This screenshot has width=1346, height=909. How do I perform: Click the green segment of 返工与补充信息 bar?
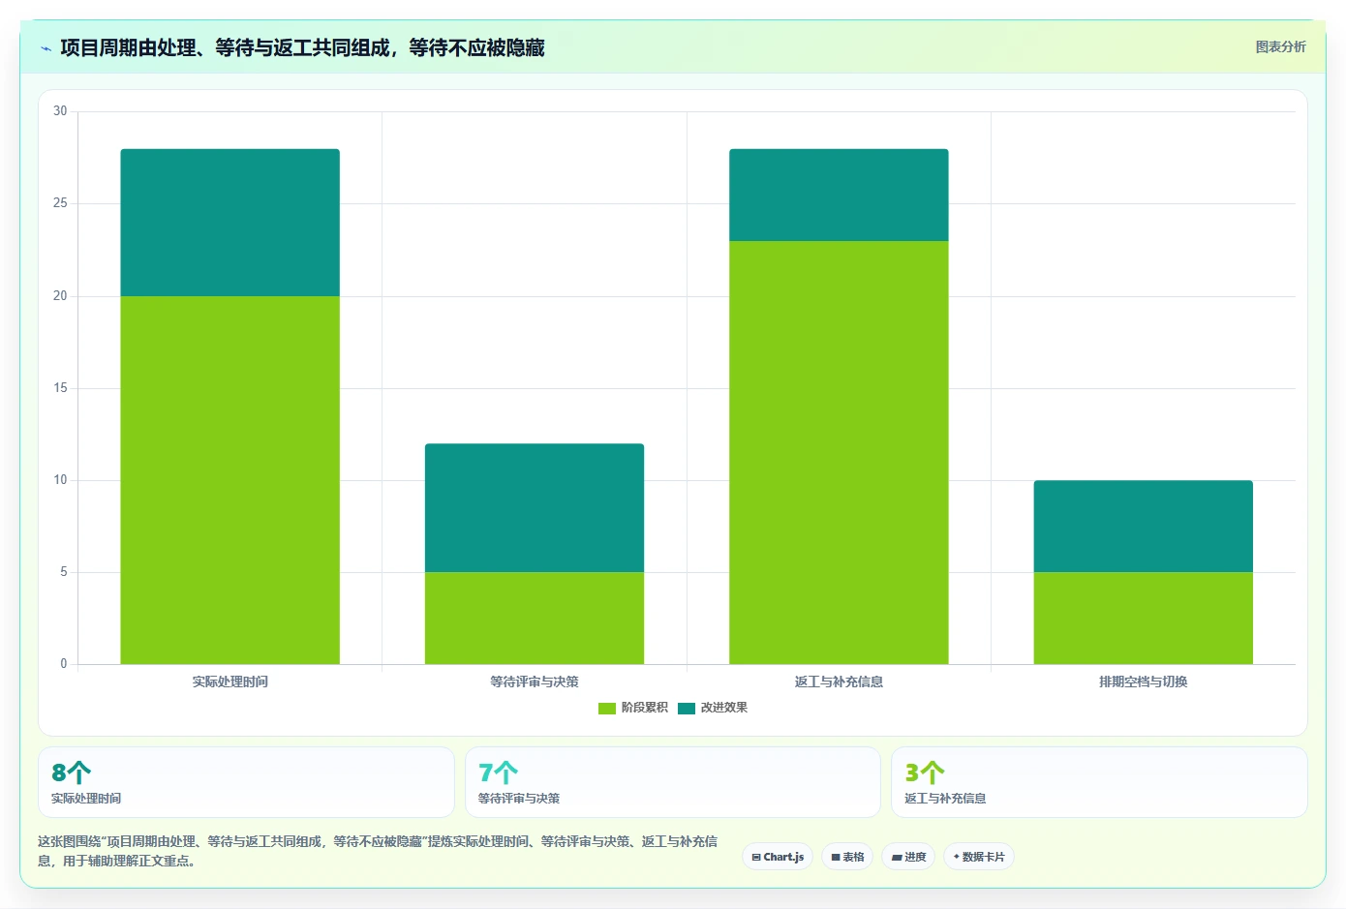pos(839,452)
